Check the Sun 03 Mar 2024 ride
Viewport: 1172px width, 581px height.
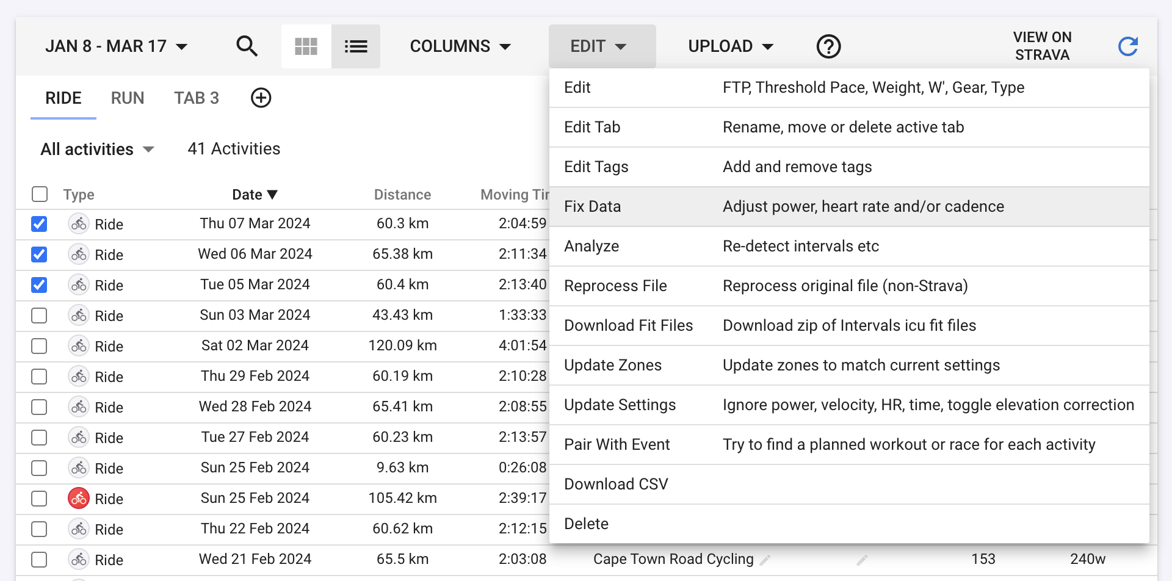[39, 316]
